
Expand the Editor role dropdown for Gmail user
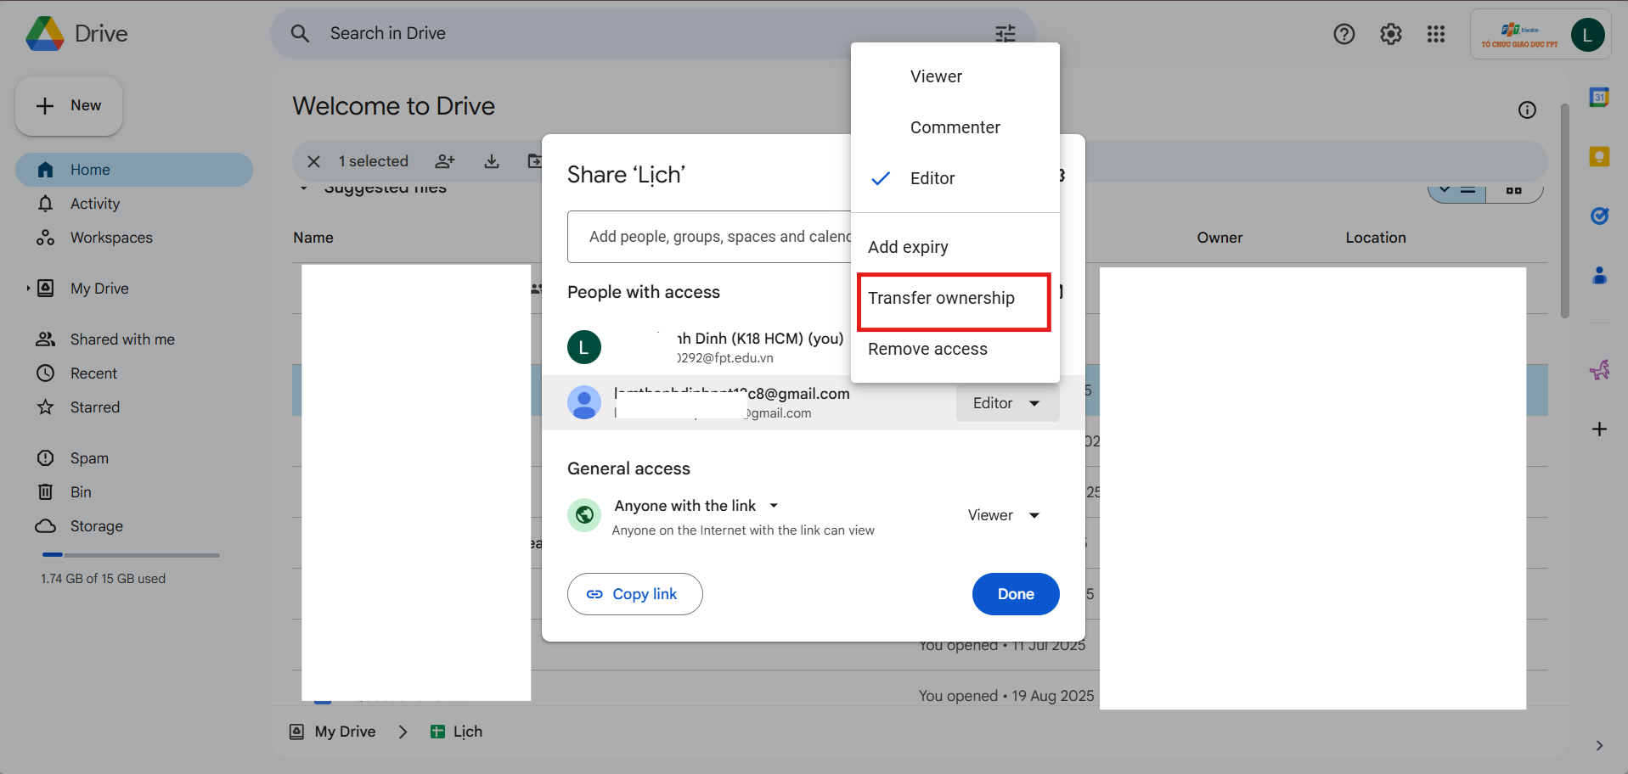click(1007, 403)
